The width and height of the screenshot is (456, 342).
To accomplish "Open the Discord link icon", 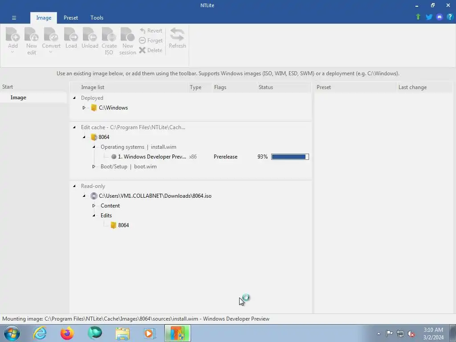I will [x=440, y=17].
